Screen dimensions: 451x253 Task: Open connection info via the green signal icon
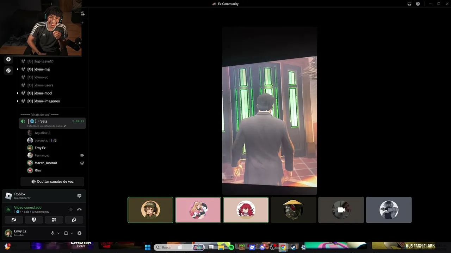pyautogui.click(x=8, y=209)
